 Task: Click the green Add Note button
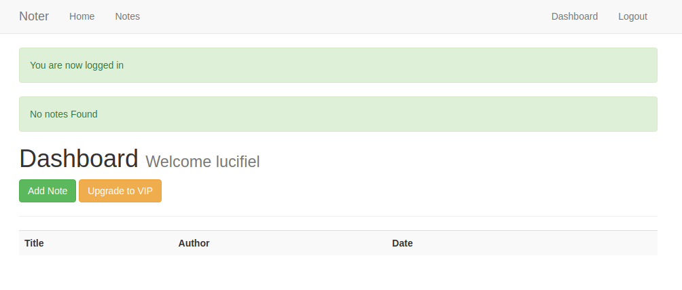coord(48,191)
